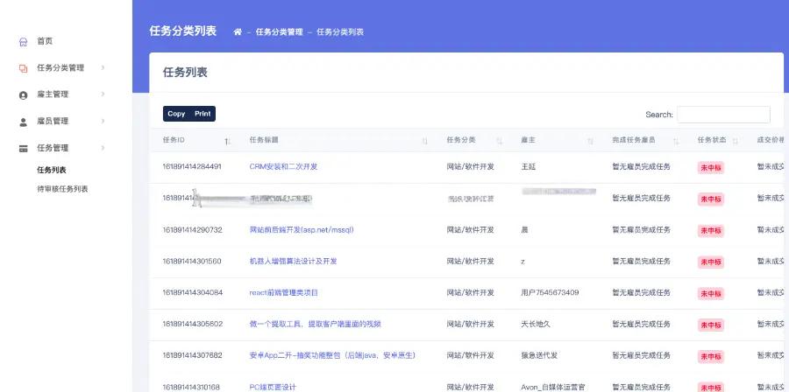Expand 雇主管理 chevron
Screen dimensions: 789x392
103,94
